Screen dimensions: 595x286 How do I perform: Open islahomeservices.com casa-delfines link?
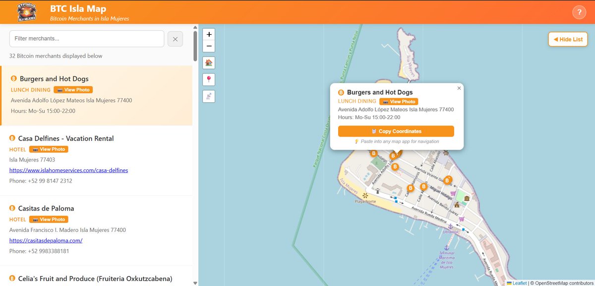[69, 170]
